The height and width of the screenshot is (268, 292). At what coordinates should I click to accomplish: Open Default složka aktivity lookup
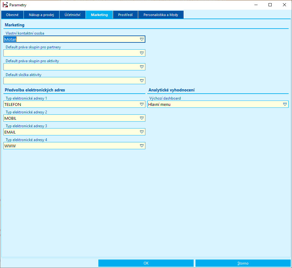point(142,81)
